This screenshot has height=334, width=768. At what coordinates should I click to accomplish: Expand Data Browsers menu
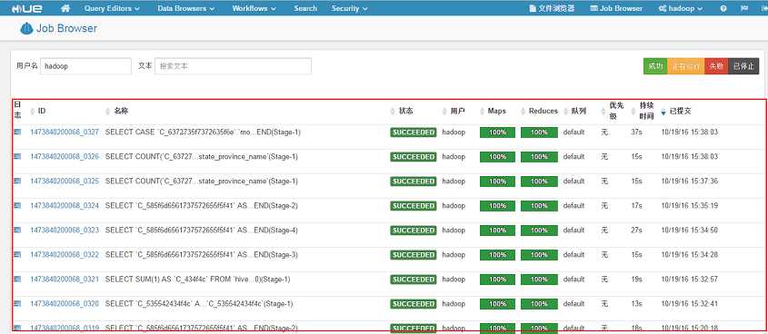click(185, 8)
